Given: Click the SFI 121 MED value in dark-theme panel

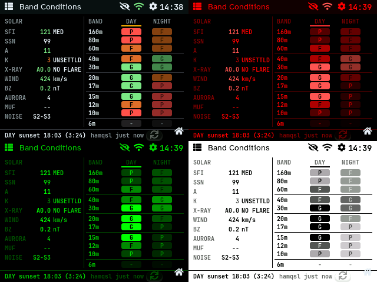Looking at the screenshot, I should point(52,32).
